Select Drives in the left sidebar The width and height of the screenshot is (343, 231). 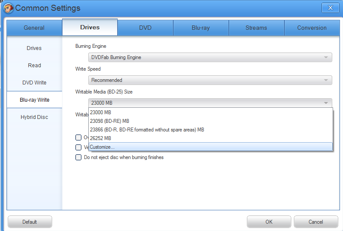34,48
